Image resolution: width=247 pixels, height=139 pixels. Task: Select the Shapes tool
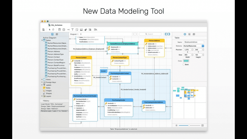86,30
